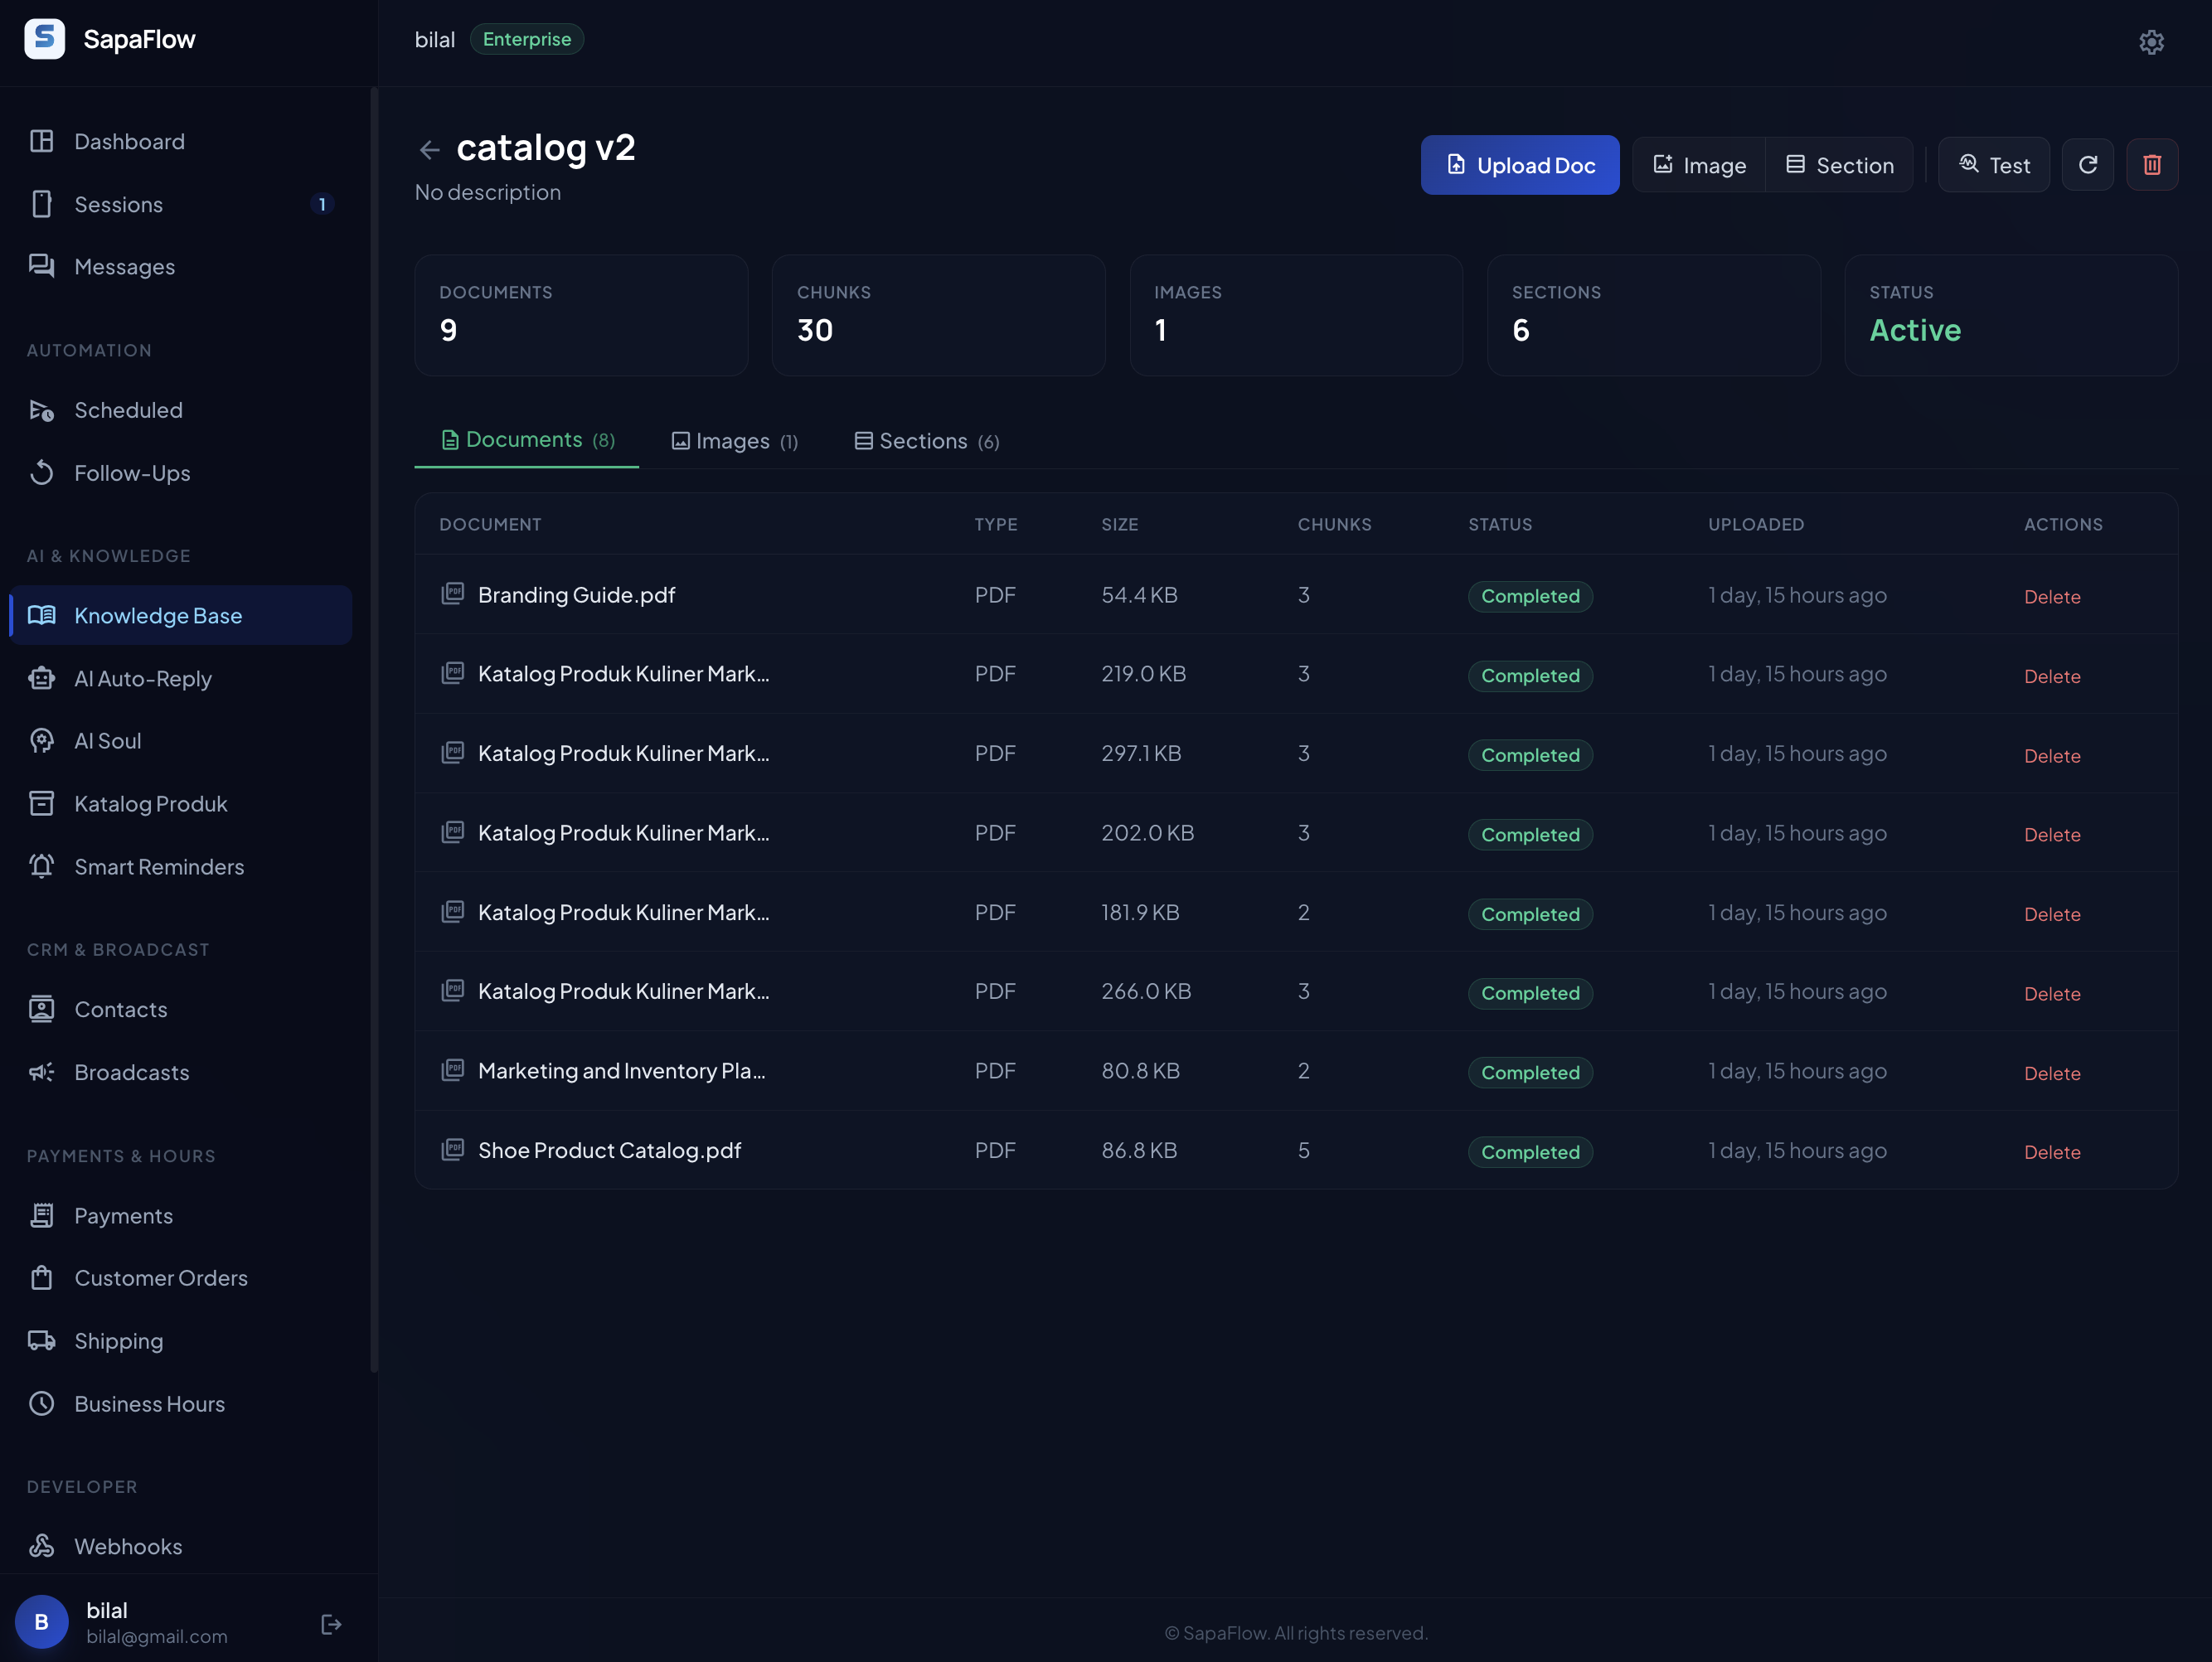Open Broadcasts from the sidebar
The height and width of the screenshot is (1662, 2212).
(132, 1072)
